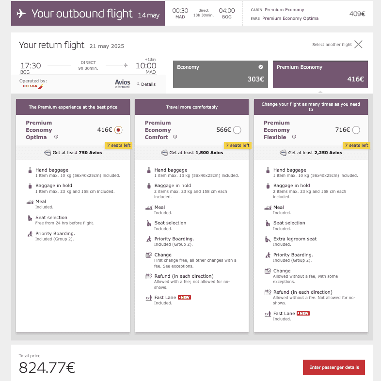Switch to Premium Economy 416€ cabin tab
The width and height of the screenshot is (381, 381).
pyautogui.click(x=320, y=74)
